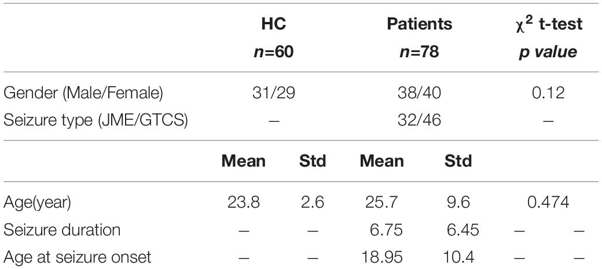
Task: Click the Seizure duration row label
Action: [62, 230]
